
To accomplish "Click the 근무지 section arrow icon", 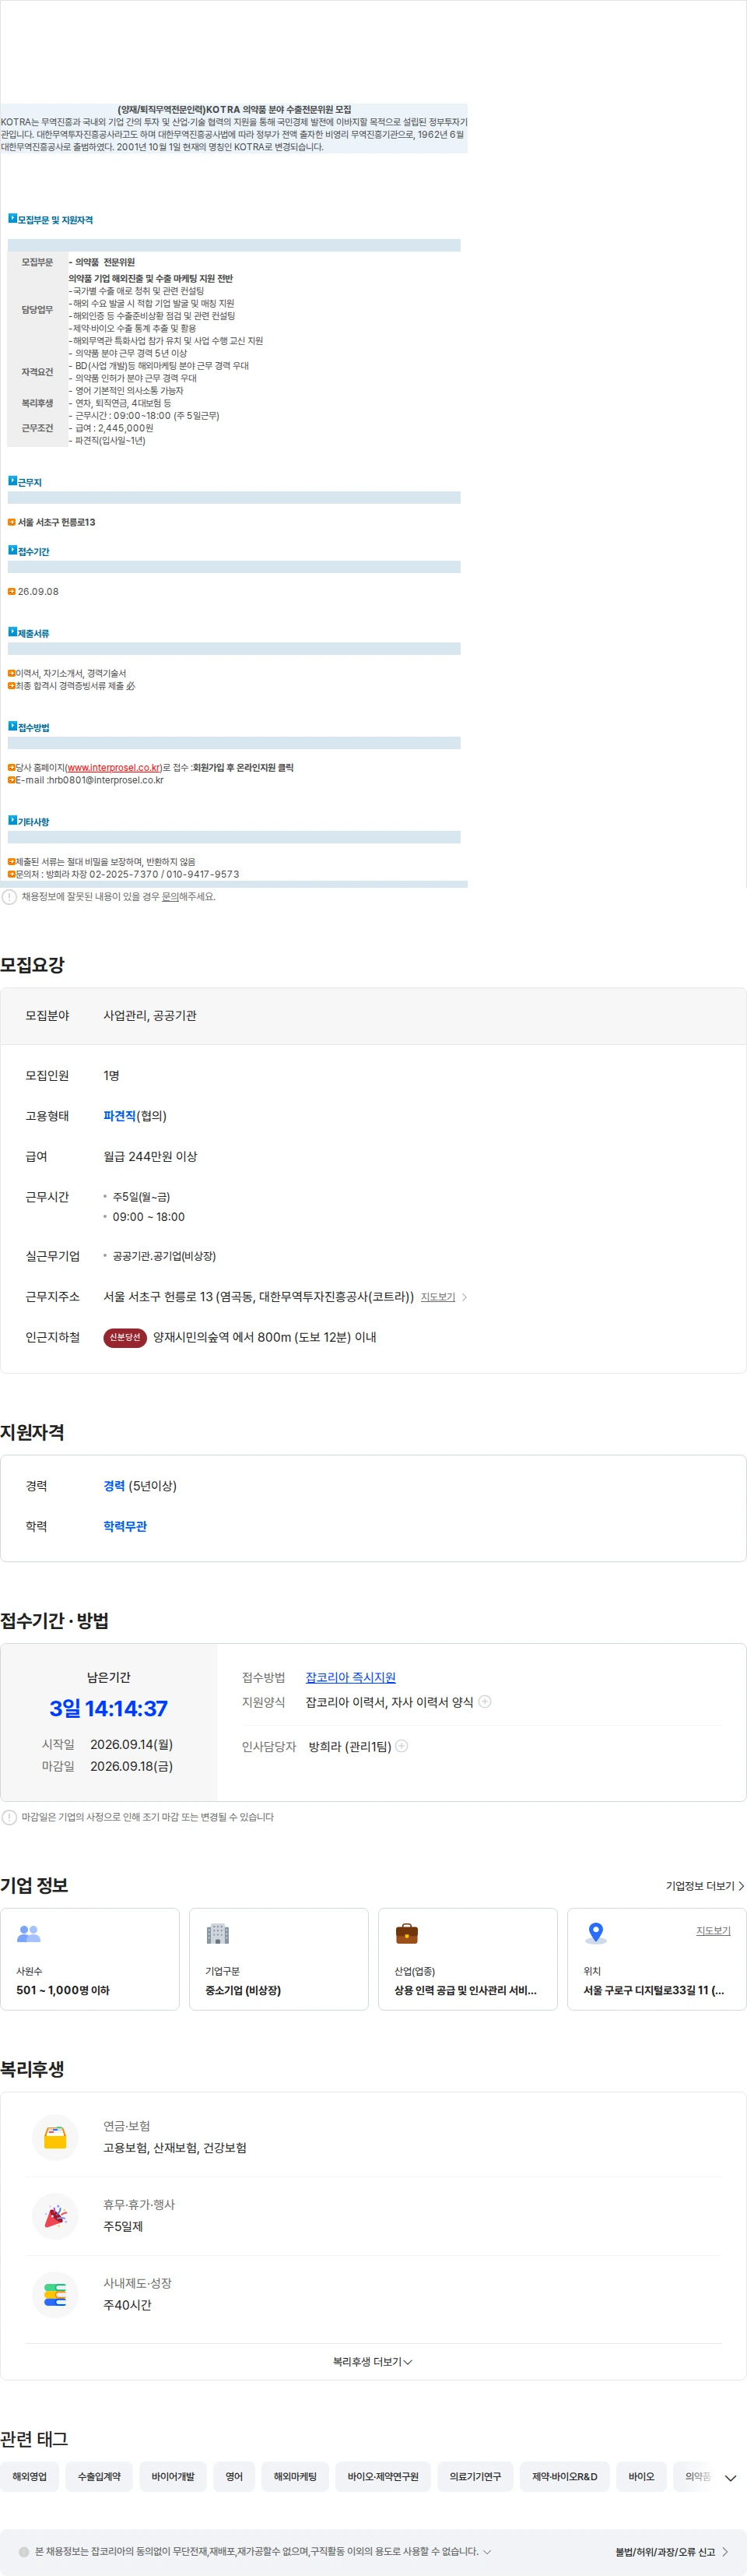I will point(12,481).
